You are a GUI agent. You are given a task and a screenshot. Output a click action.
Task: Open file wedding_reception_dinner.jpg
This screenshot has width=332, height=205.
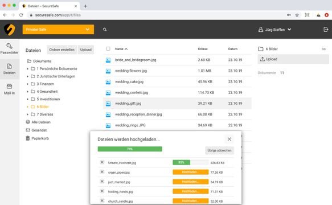tap(138, 114)
